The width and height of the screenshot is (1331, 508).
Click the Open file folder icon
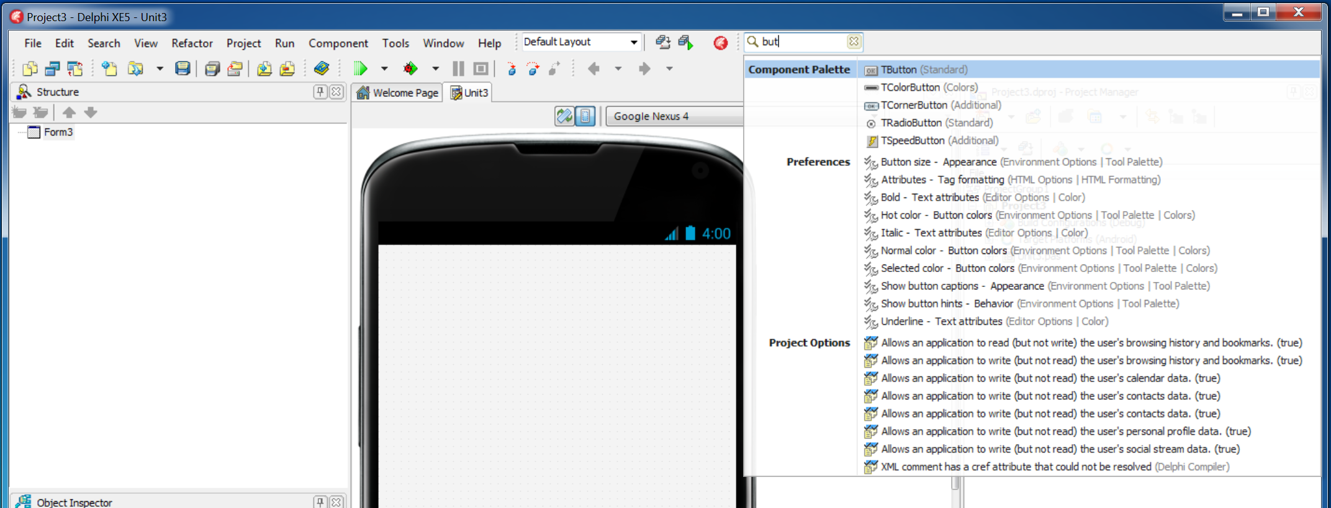click(136, 69)
